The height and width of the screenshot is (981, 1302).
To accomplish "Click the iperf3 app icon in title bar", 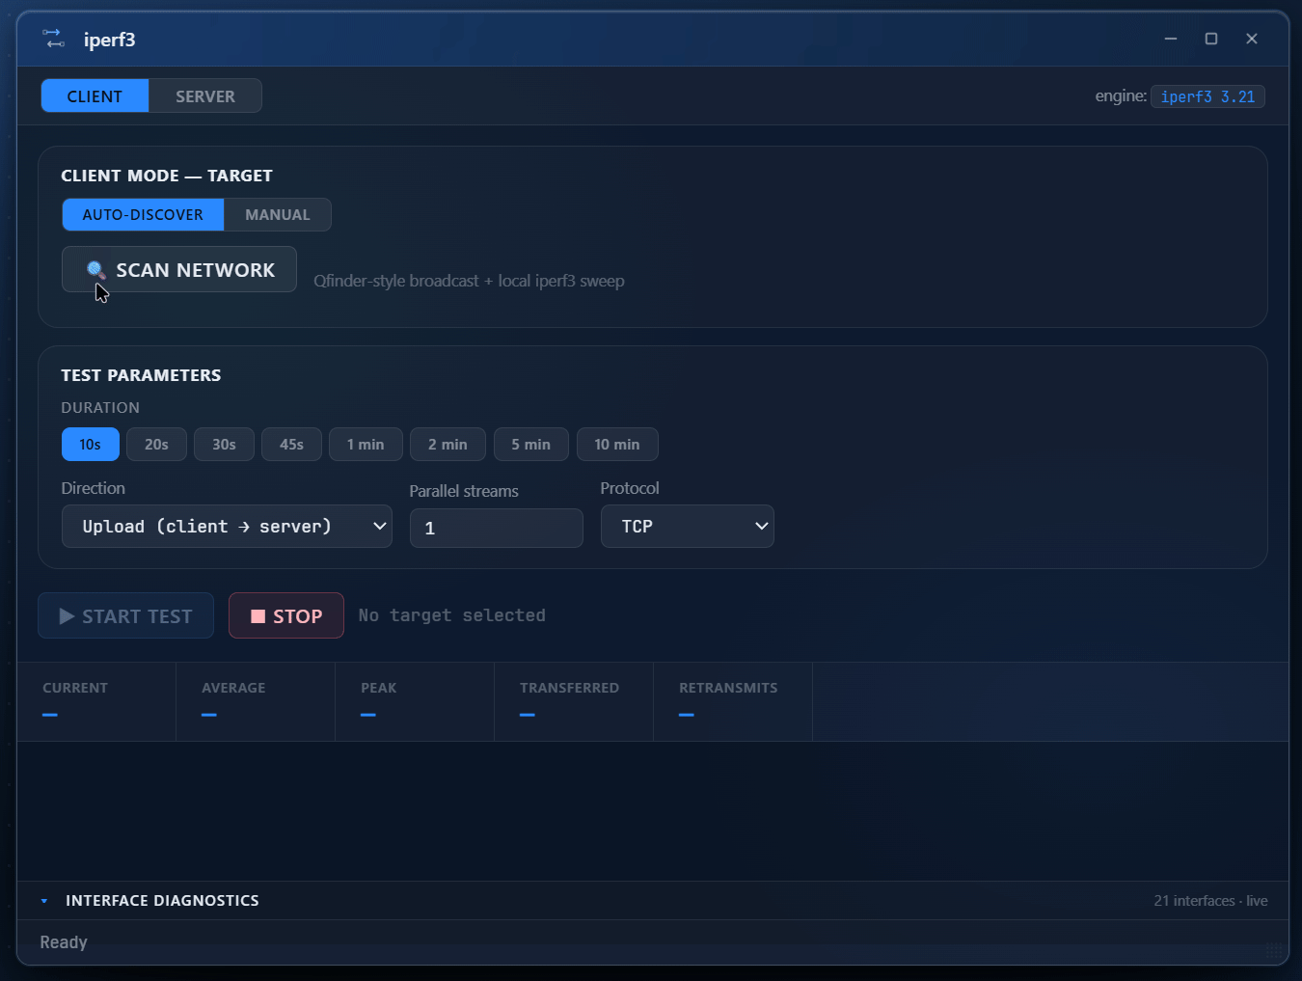I will pos(54,39).
